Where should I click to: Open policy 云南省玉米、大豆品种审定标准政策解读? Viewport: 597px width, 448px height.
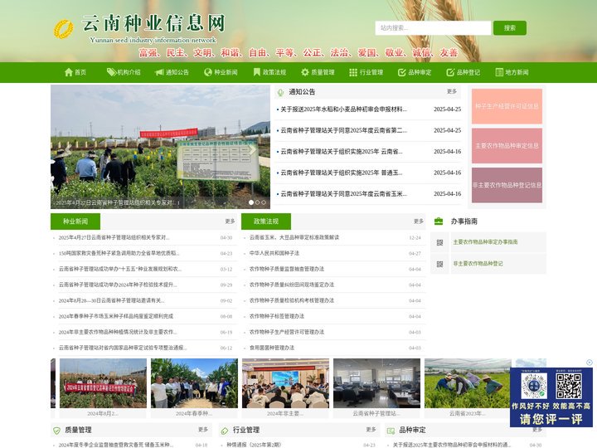tap(294, 237)
